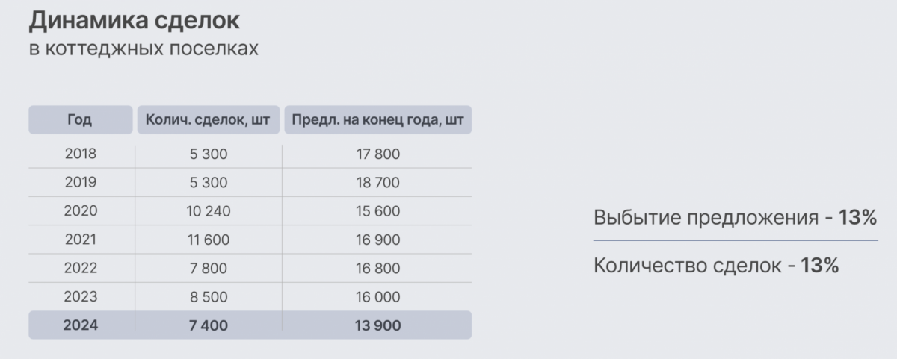Select the "Колич. сделок, шт" column header

point(208,120)
